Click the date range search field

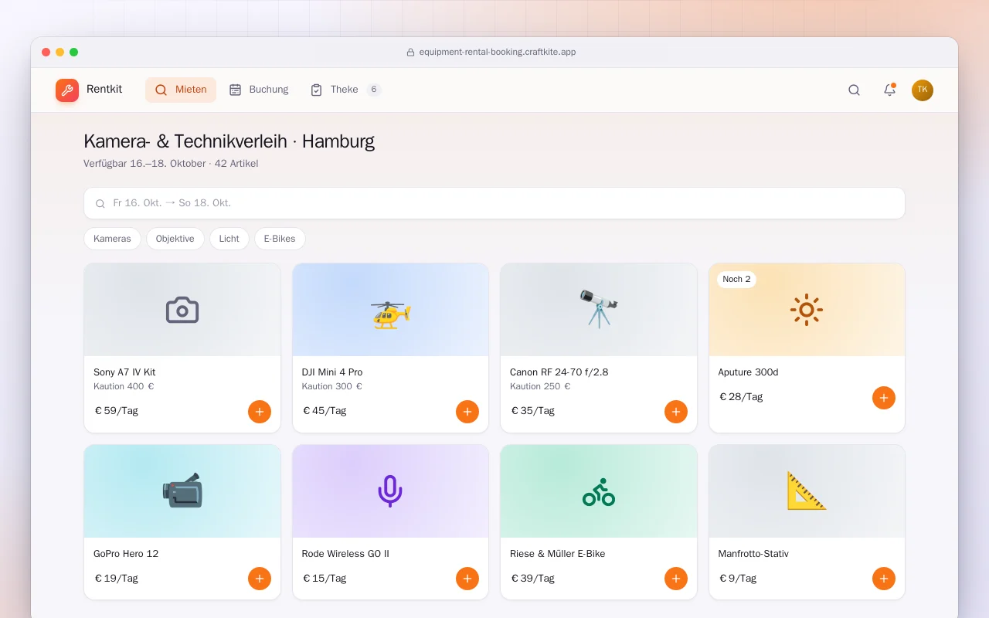pos(494,203)
